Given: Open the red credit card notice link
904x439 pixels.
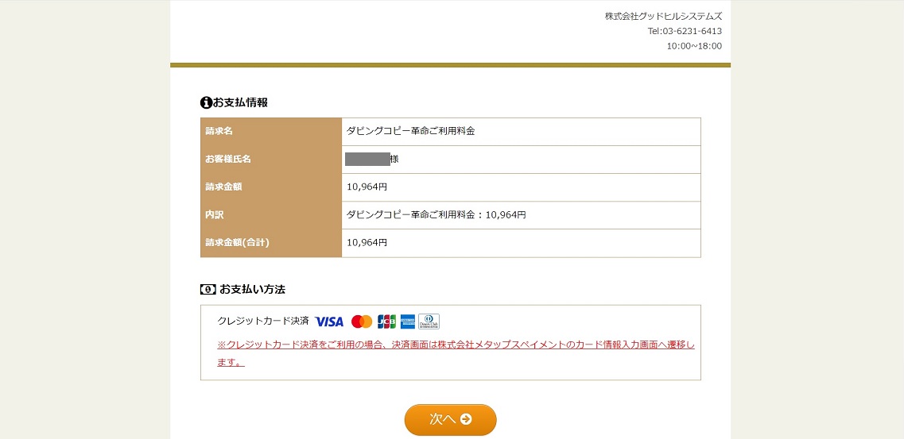Looking at the screenshot, I should [456, 354].
